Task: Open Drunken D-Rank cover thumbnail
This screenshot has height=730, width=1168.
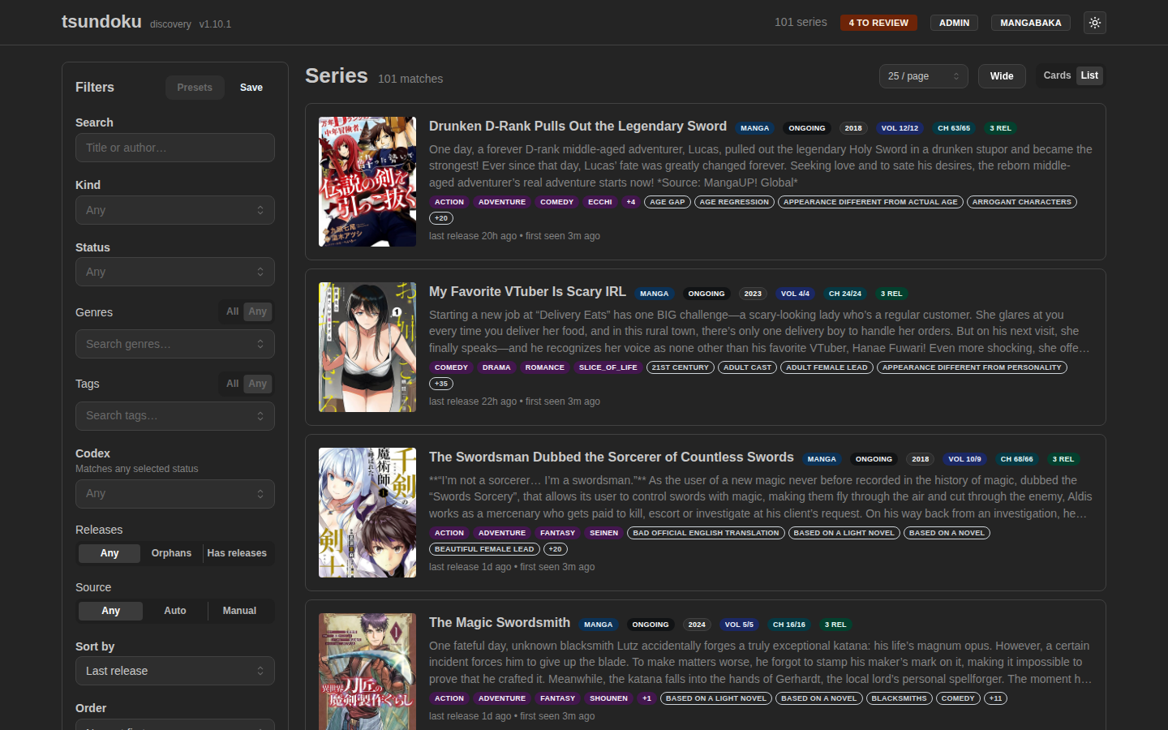Action: tap(367, 182)
